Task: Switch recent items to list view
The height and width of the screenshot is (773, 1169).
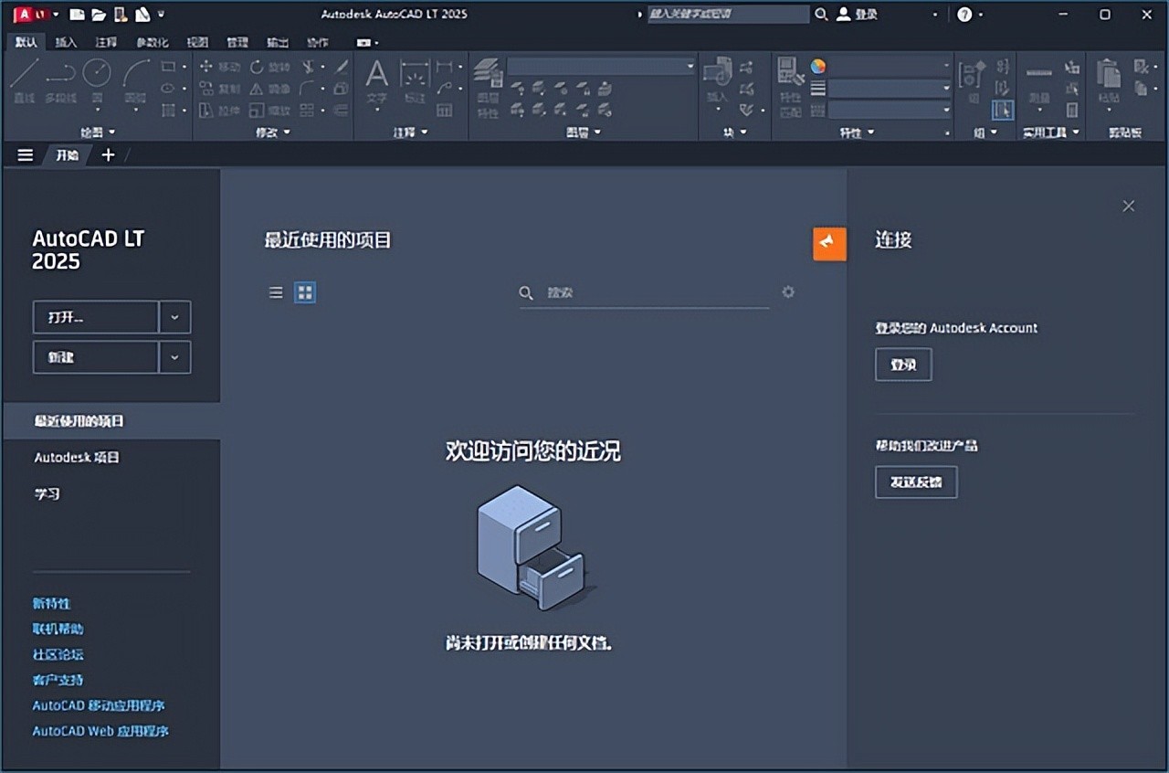Action: click(x=276, y=292)
